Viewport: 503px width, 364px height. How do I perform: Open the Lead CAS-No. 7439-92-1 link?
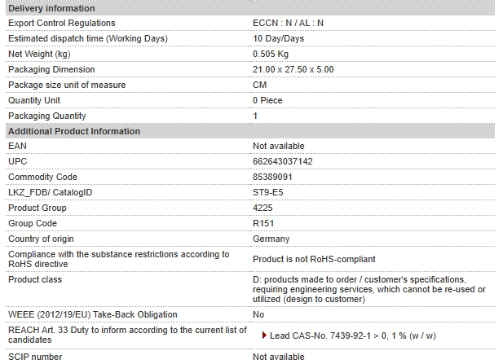click(352, 335)
